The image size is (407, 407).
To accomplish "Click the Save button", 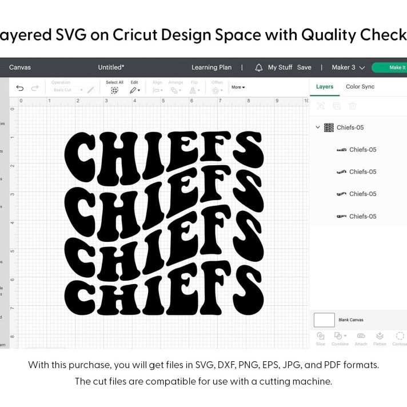I will [304, 67].
